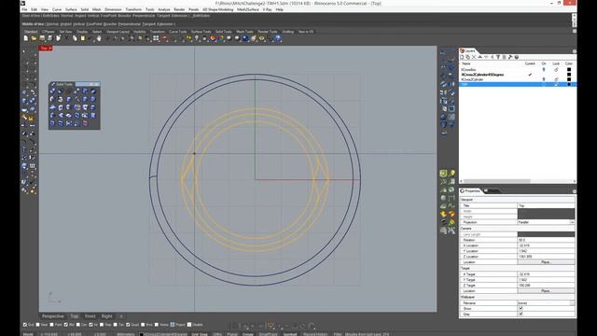Toggle the End osnap checkbox
597x336 pixels.
click(x=25, y=325)
